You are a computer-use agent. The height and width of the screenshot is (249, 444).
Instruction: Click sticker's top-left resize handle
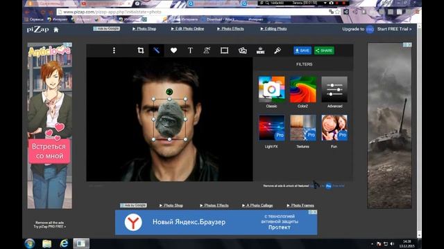[x=153, y=99]
